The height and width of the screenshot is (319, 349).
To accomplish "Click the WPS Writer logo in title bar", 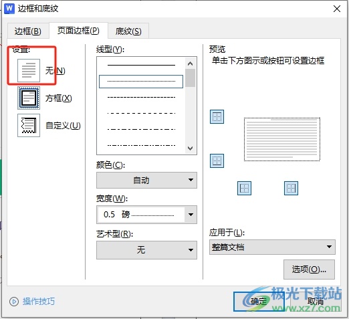I will 9,9.
